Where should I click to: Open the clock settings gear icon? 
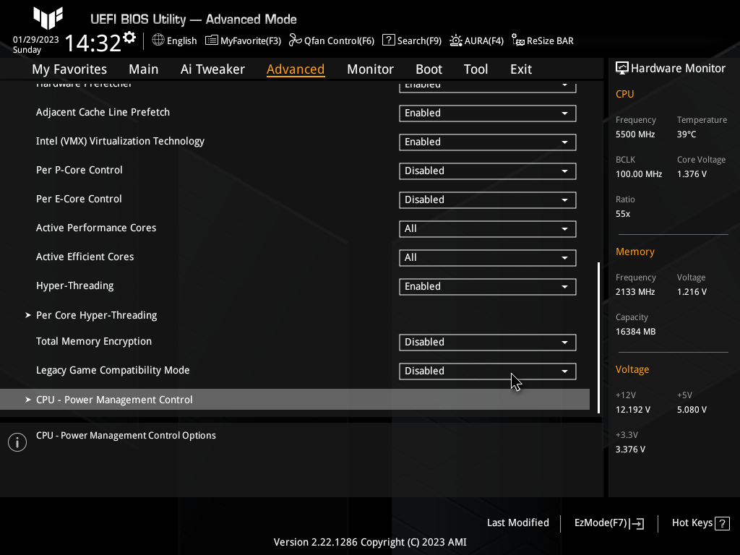(x=129, y=38)
